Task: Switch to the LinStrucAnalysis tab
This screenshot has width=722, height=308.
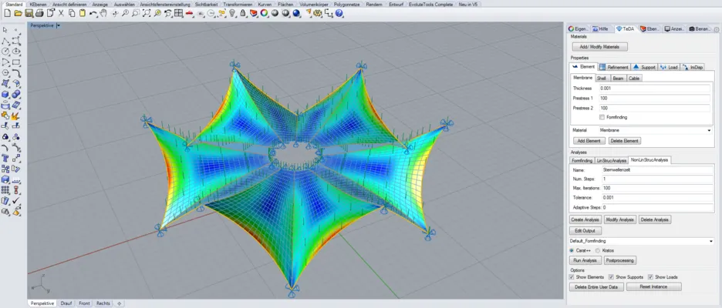Action: (612, 161)
